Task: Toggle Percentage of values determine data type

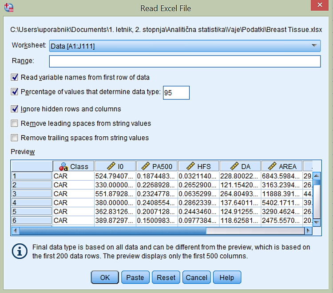Action: point(15,92)
